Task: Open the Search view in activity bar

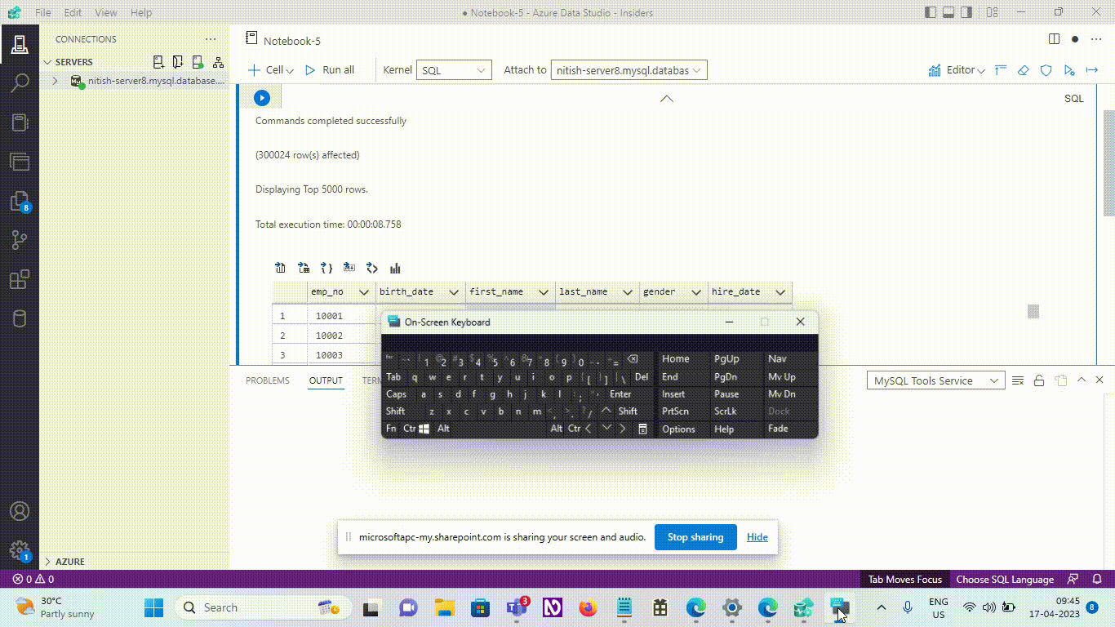Action: coord(20,82)
